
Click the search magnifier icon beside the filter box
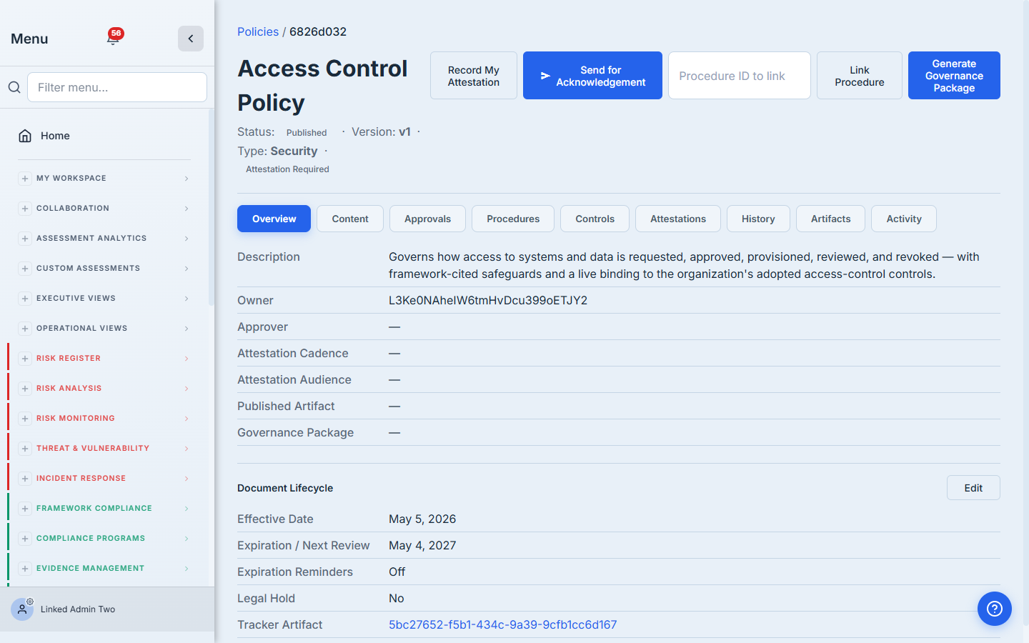(14, 87)
